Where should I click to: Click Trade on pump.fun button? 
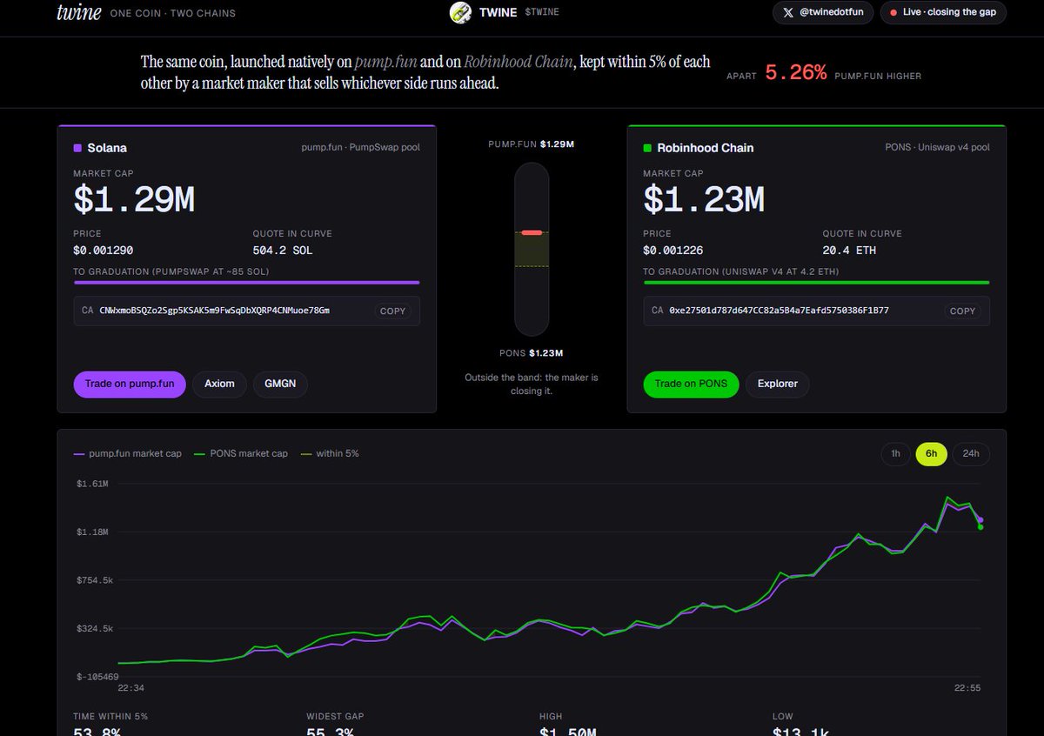coord(130,384)
